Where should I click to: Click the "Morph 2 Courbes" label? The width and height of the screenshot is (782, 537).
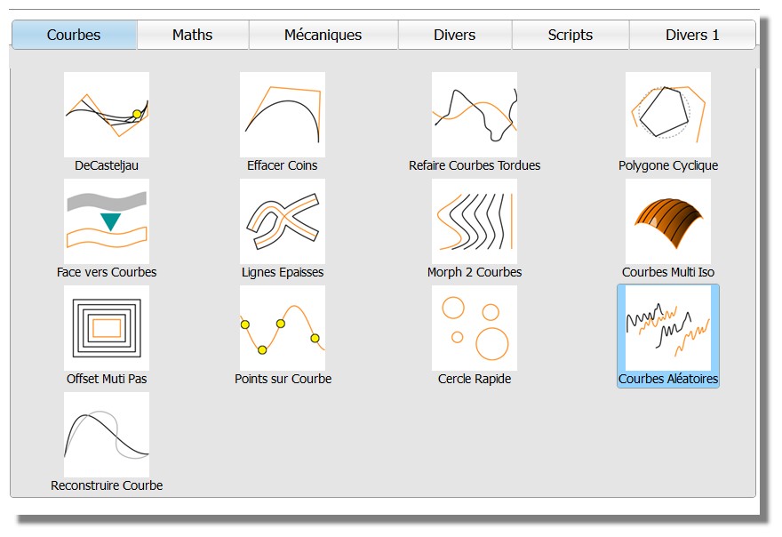[475, 272]
